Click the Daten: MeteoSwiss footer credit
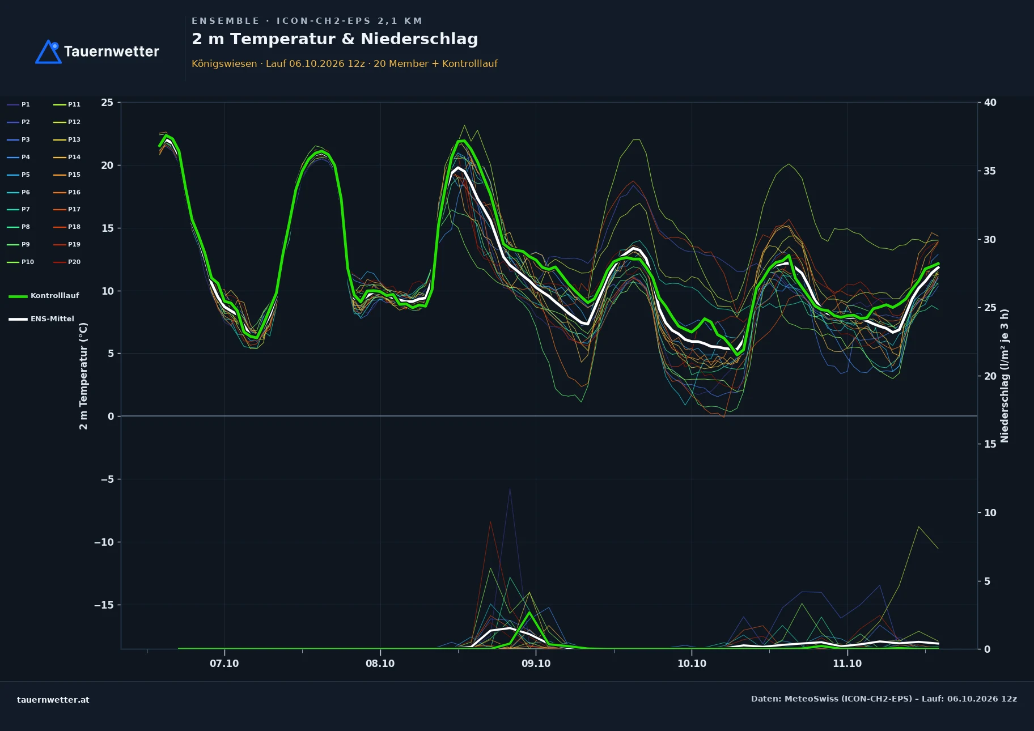 [x=884, y=699]
